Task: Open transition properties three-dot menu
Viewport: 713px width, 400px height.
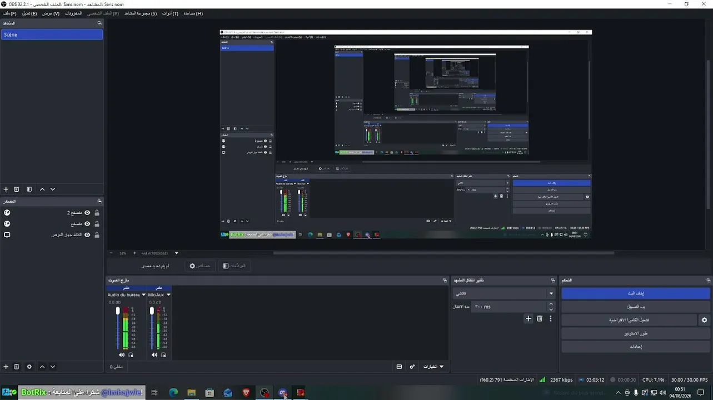Action: click(551, 319)
